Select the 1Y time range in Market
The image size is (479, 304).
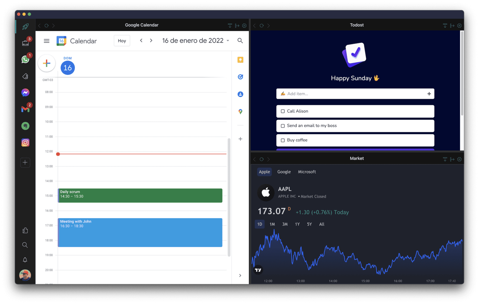(297, 224)
